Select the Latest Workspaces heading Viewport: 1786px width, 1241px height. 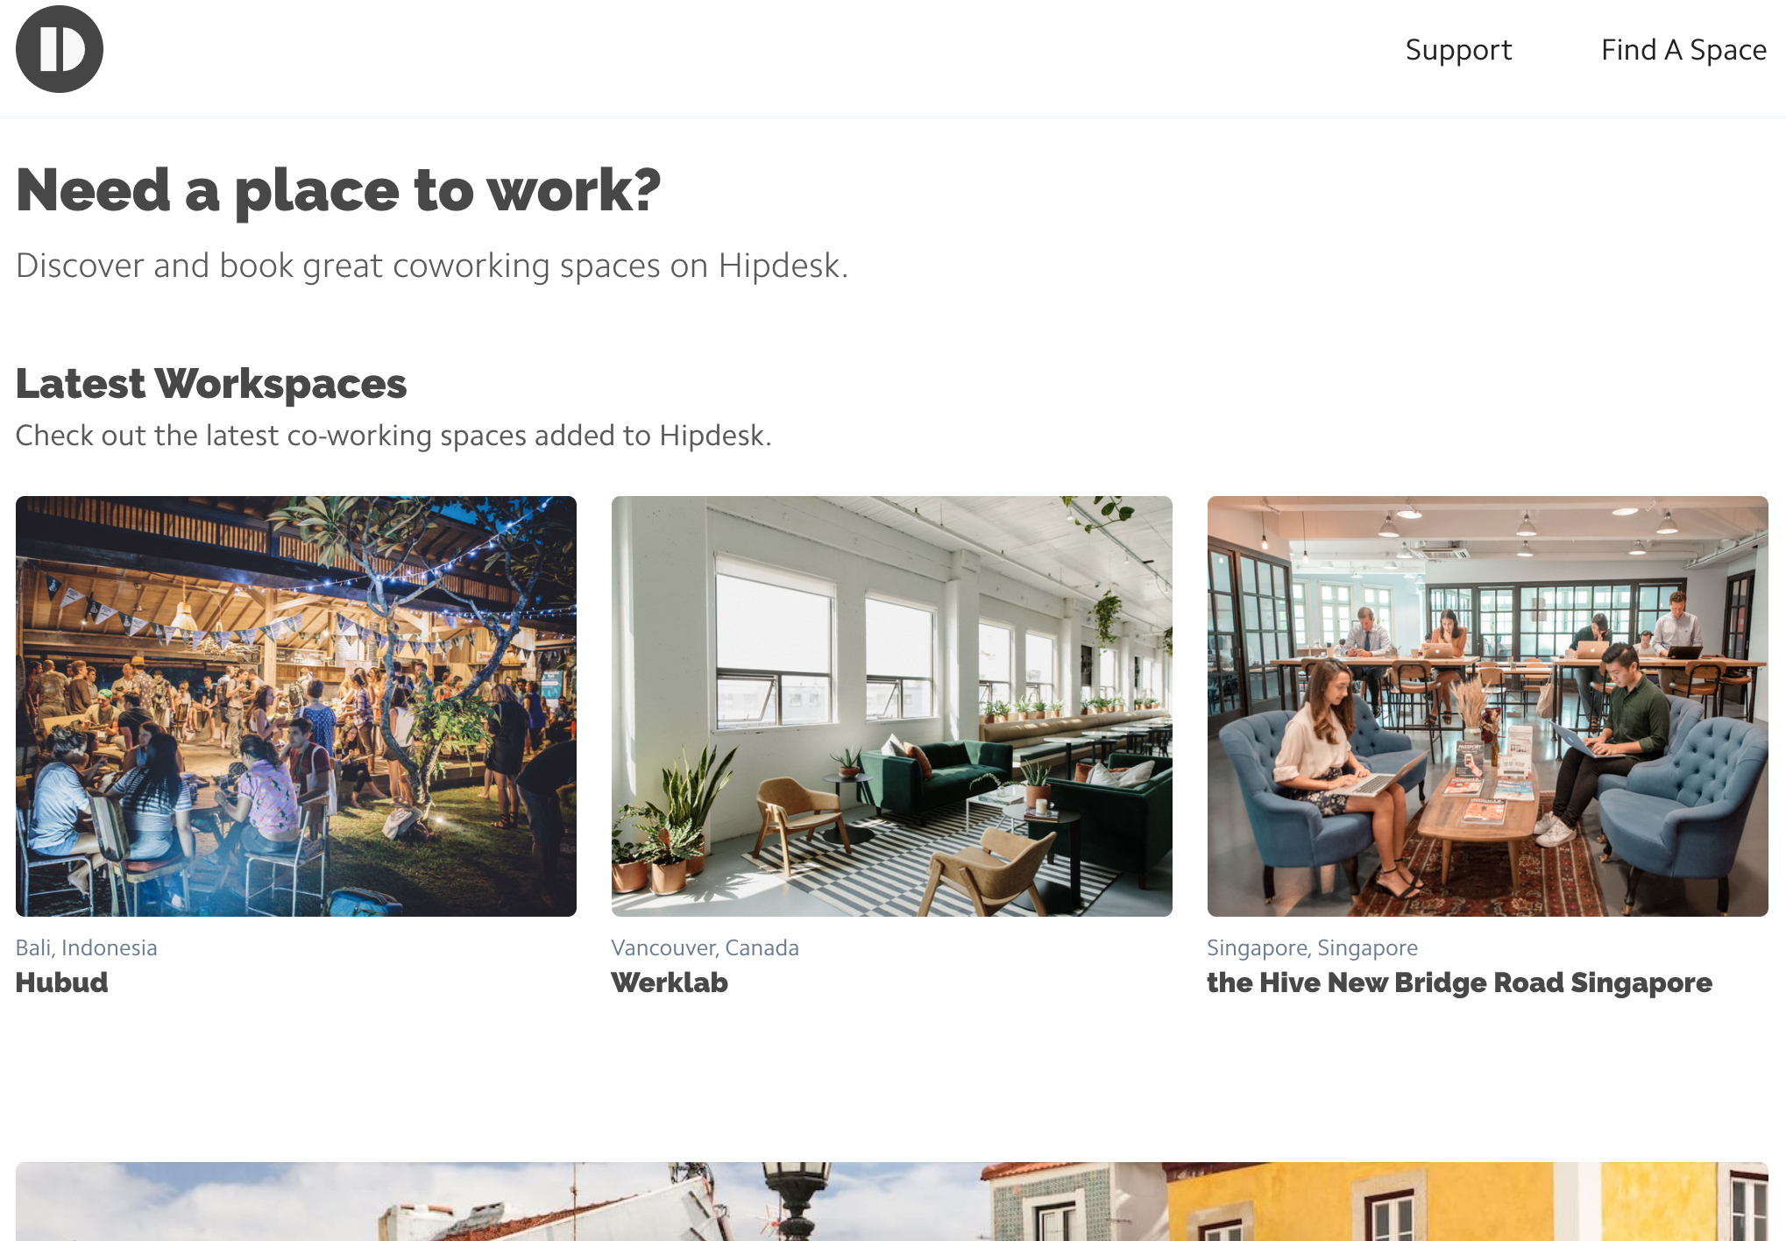pyautogui.click(x=210, y=383)
